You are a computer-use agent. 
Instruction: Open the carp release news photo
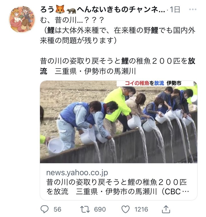118,122
